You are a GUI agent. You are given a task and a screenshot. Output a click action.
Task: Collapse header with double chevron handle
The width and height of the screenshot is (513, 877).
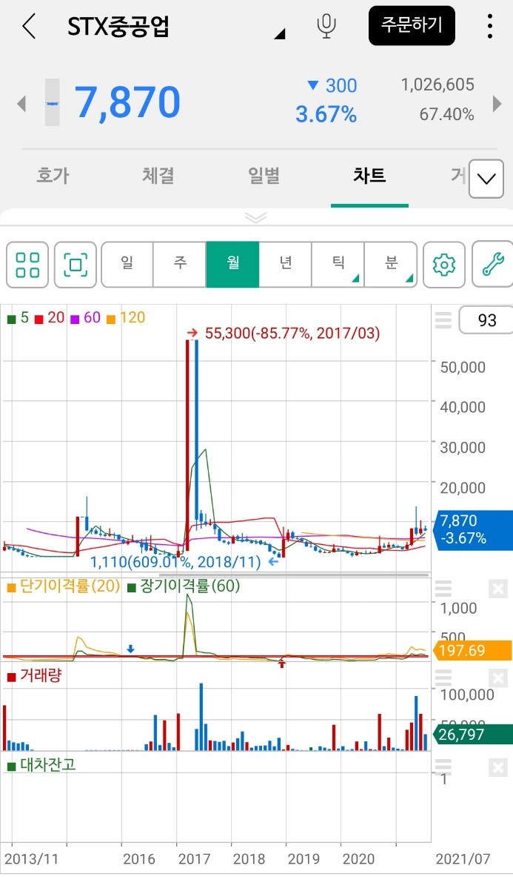click(256, 217)
